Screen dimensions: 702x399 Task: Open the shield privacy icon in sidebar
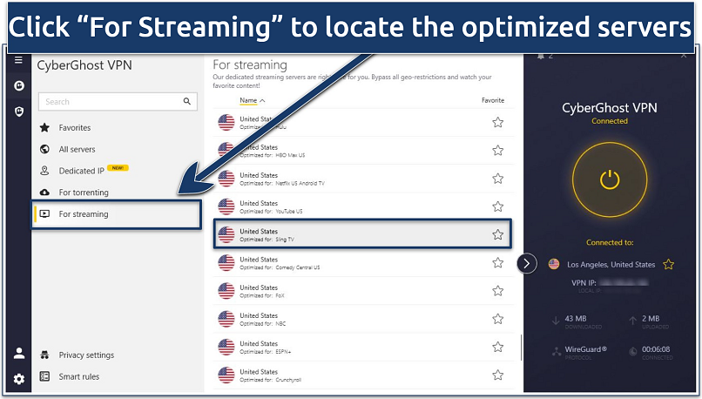[x=18, y=112]
